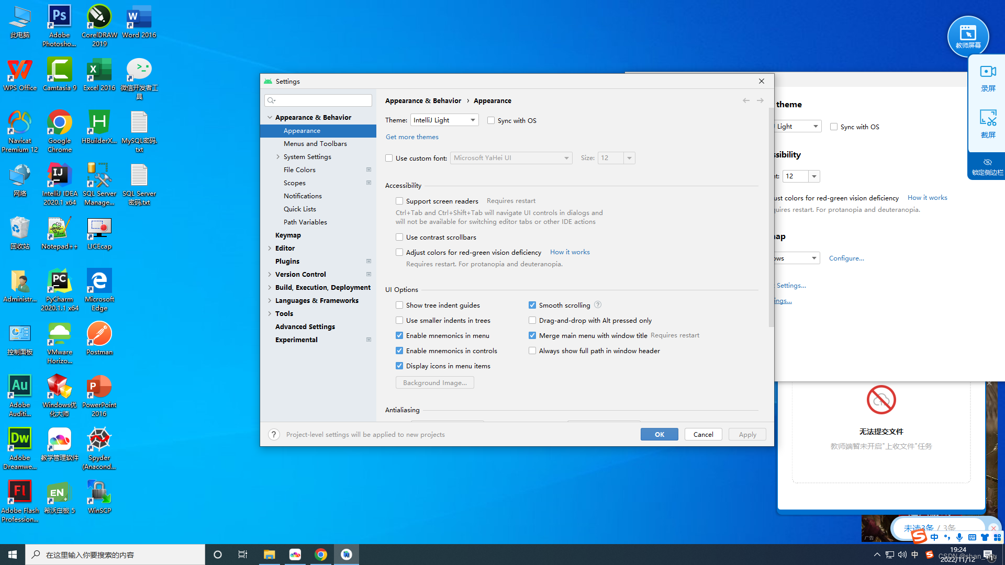
Task: Enable Show tree indent guides
Action: pos(399,305)
